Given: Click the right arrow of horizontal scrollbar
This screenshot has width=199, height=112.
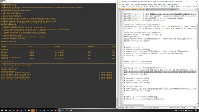Looking at the screenshot, I should point(196,105).
